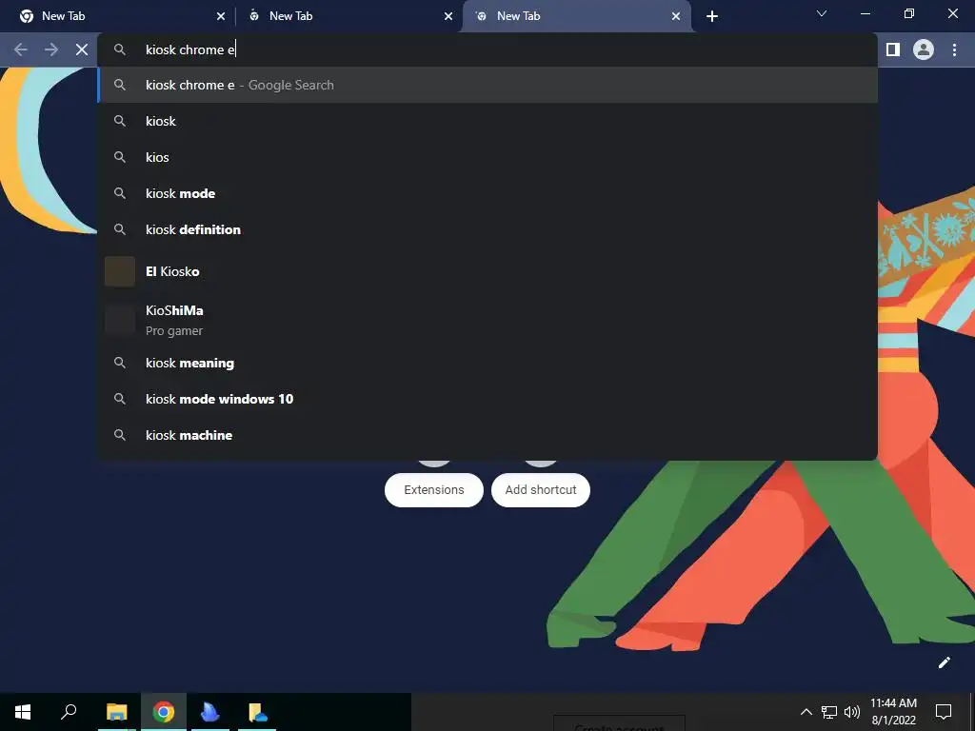Select the 'kiosk machine' suggestion

coord(487,435)
